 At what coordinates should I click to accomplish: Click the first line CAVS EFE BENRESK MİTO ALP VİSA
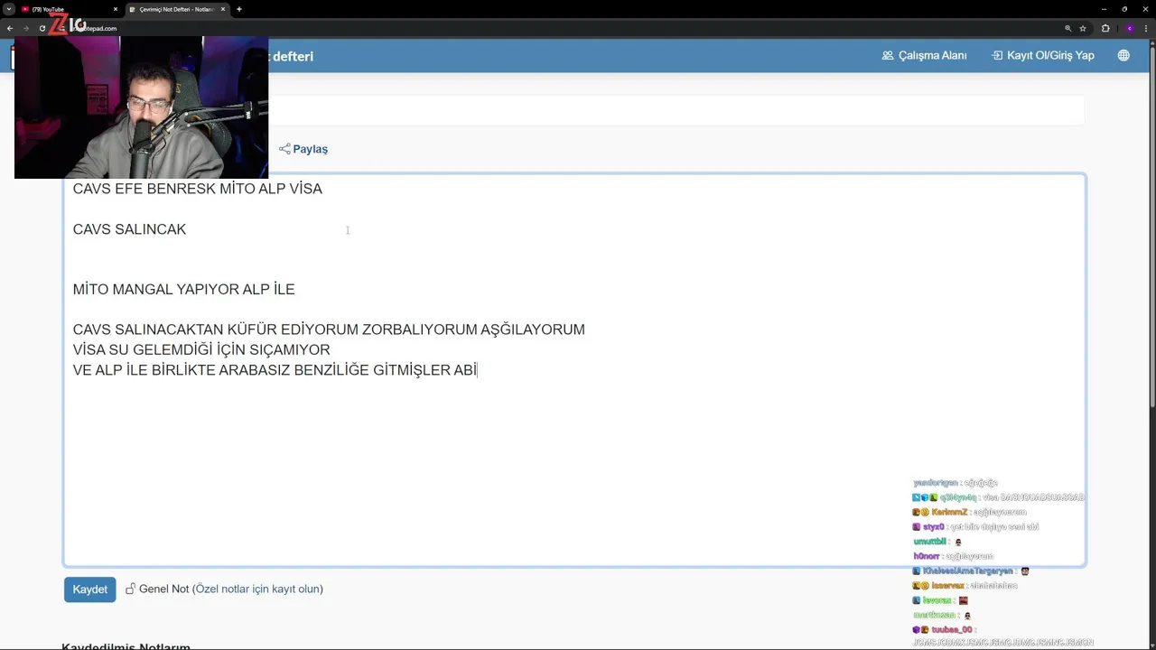197,189
